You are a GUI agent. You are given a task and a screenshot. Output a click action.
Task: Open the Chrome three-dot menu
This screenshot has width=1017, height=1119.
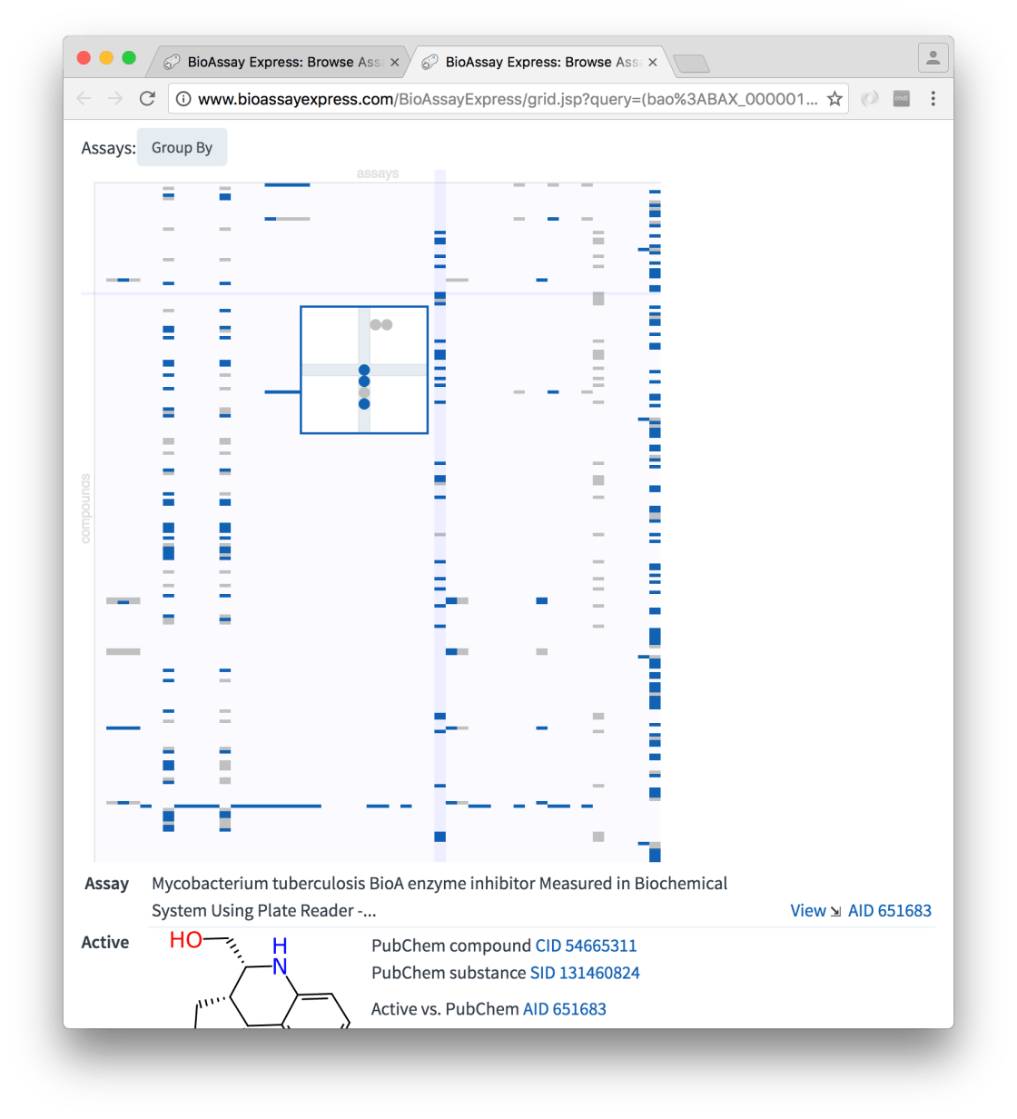pyautogui.click(x=933, y=99)
